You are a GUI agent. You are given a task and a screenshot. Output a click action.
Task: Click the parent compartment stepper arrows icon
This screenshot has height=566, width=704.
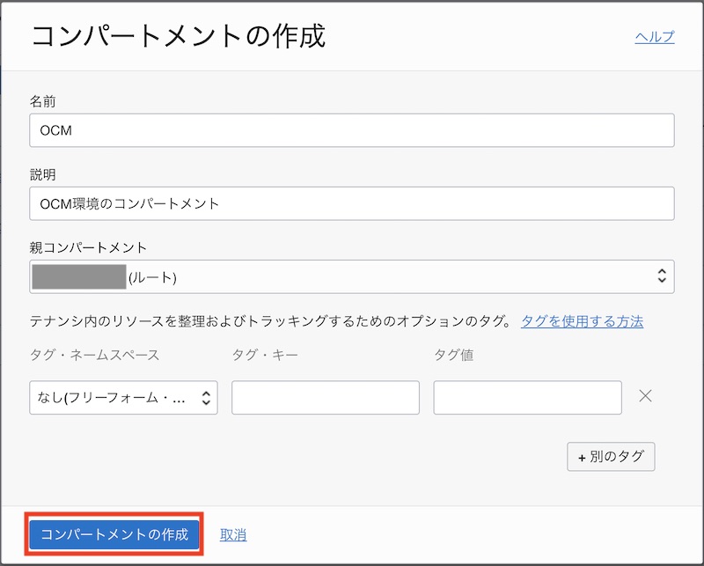coord(662,276)
